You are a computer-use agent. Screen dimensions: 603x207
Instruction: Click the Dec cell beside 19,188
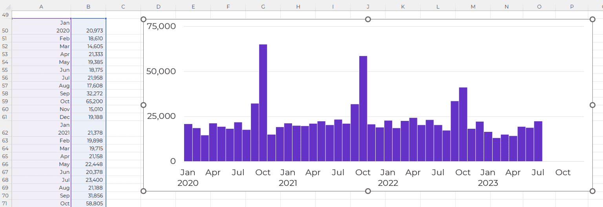pyautogui.click(x=41, y=117)
